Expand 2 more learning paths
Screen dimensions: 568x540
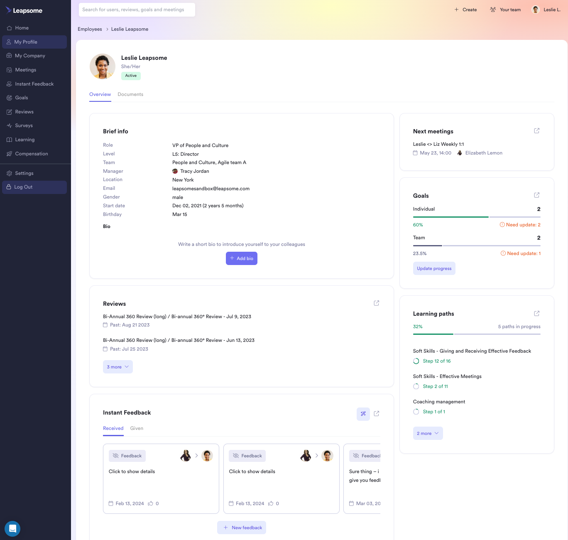coord(428,433)
